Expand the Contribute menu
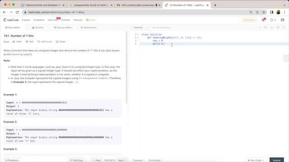Screen dimensions: 289x162 155,160
